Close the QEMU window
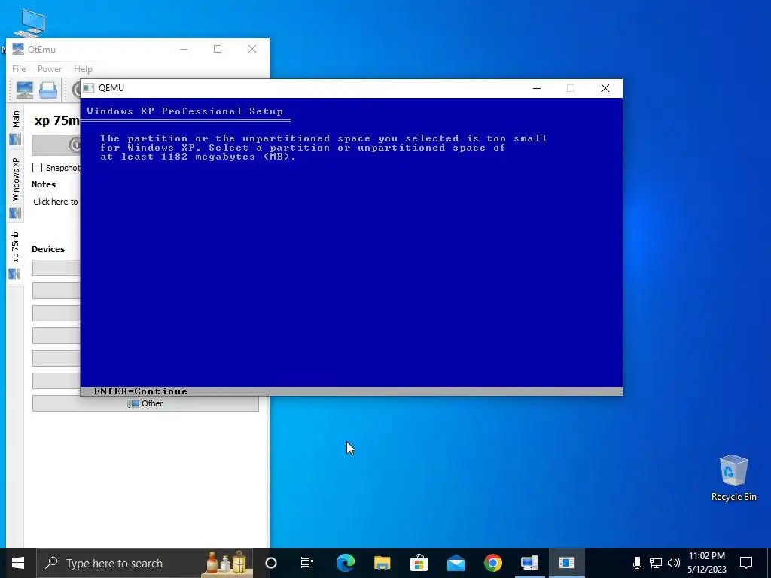771x578 pixels. point(605,88)
